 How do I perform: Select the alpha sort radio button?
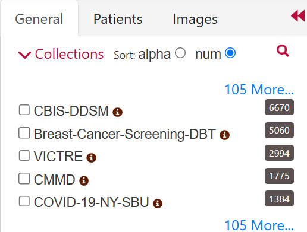(180, 53)
